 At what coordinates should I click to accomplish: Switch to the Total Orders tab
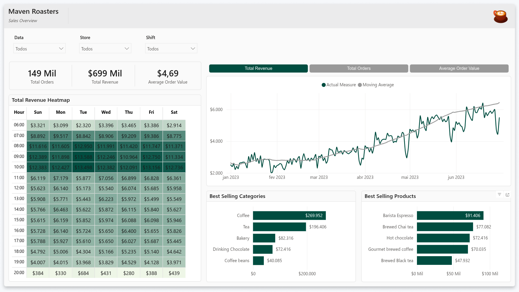(x=359, y=68)
